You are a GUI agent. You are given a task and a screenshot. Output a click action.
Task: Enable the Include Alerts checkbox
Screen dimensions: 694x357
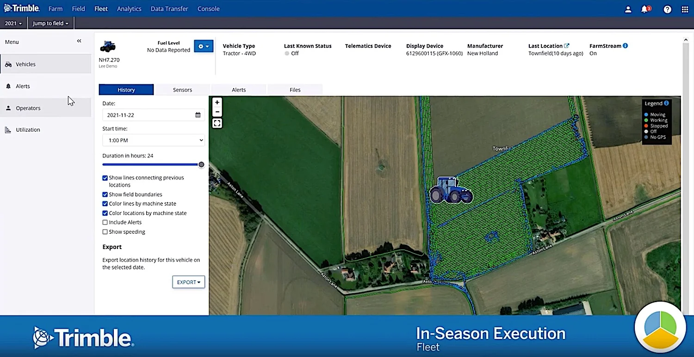(105, 223)
